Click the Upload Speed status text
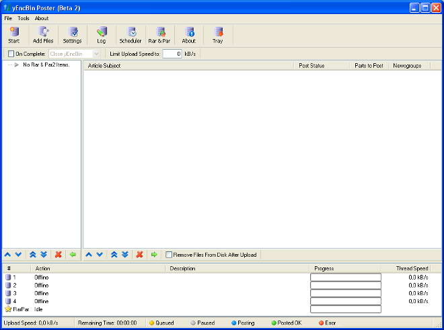 click(x=31, y=323)
